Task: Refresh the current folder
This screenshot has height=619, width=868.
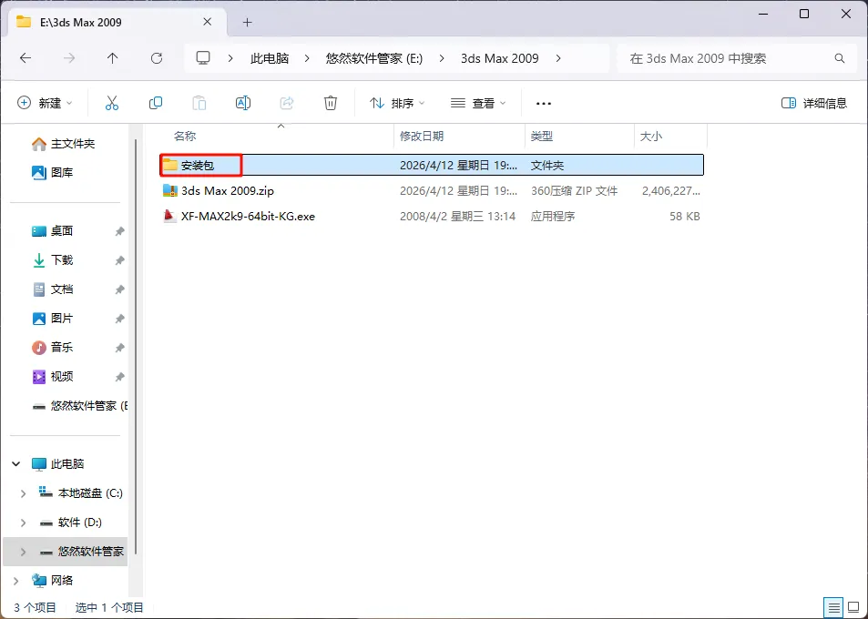Action: (157, 58)
